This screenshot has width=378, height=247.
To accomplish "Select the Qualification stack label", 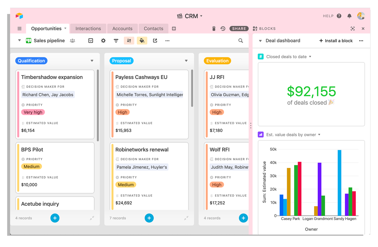I will 31,61.
